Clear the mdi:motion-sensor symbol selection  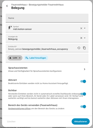(x=81, y=28)
